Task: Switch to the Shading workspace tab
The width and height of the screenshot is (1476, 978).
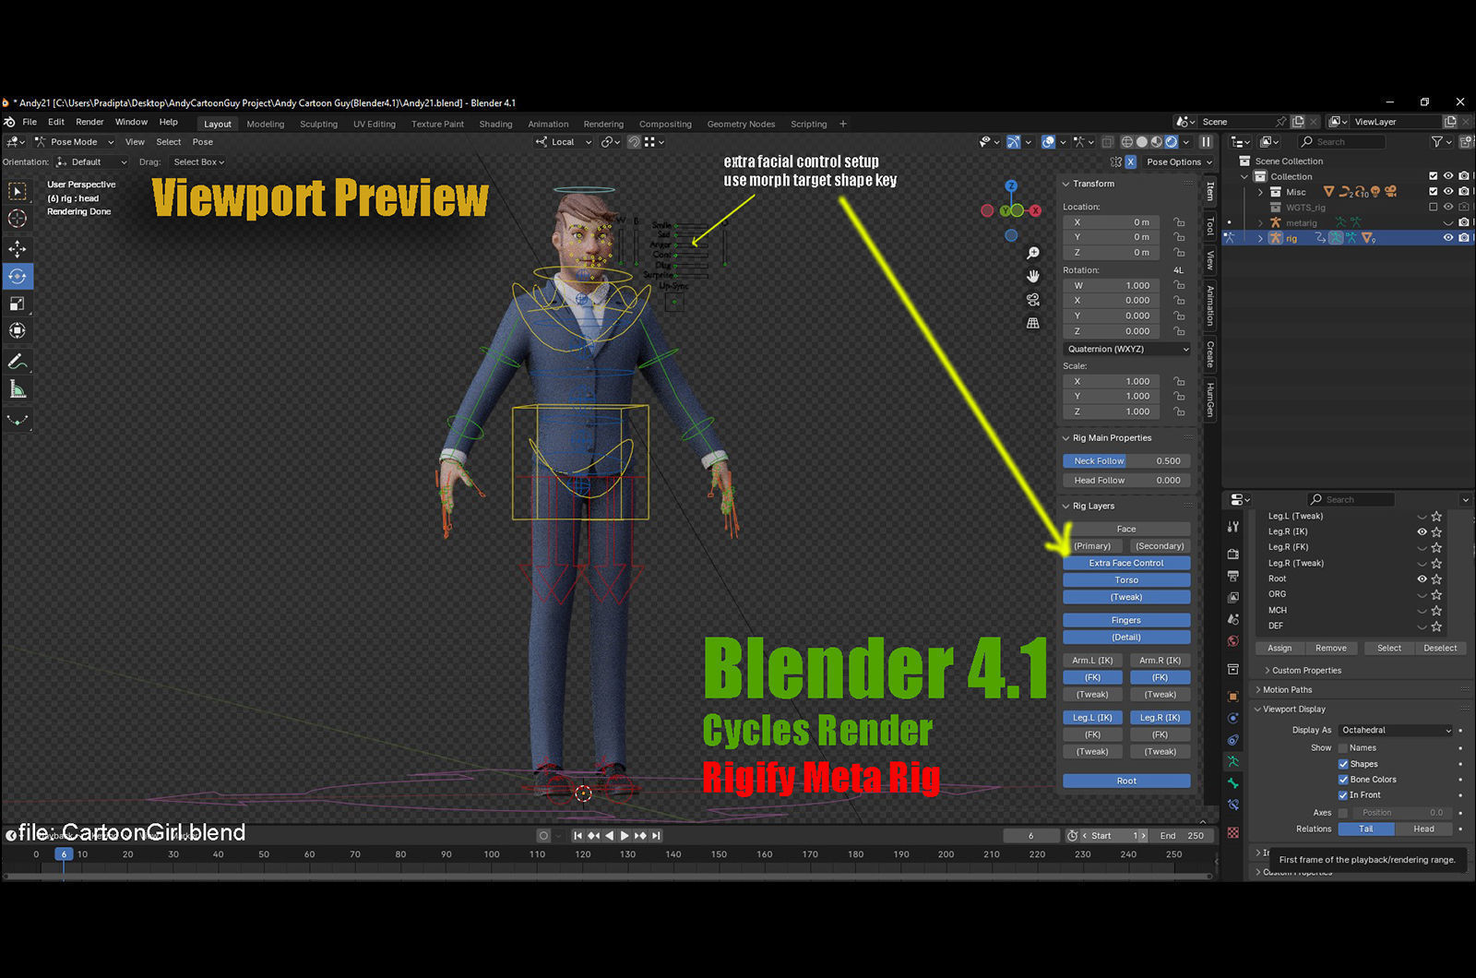Action: click(x=495, y=125)
